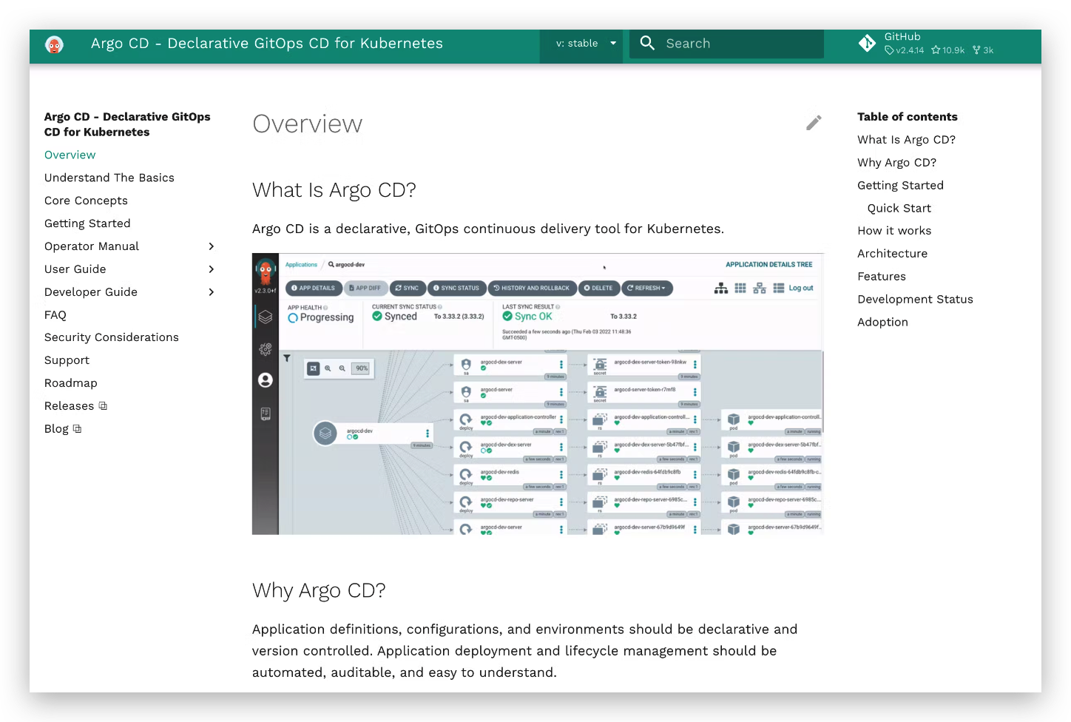Click the Search input field

point(740,44)
